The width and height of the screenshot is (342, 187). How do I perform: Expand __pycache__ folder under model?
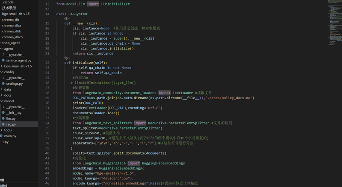coord(3,107)
